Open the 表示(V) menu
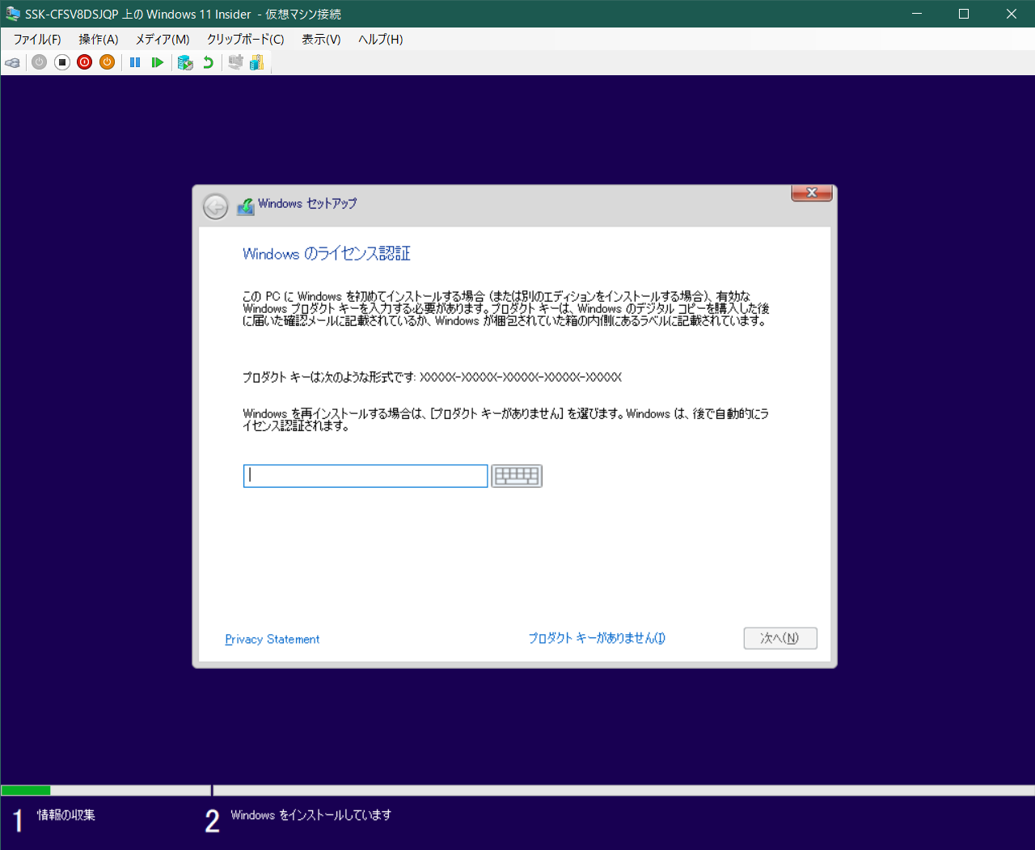Viewport: 1035px width, 850px height. click(x=321, y=39)
